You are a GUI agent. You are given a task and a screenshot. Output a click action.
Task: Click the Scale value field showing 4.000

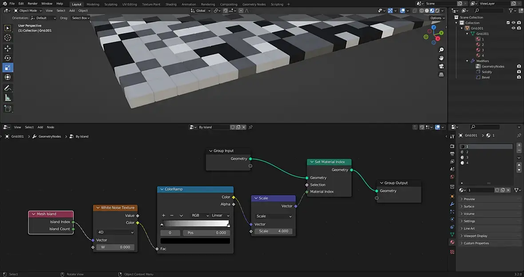274,231
